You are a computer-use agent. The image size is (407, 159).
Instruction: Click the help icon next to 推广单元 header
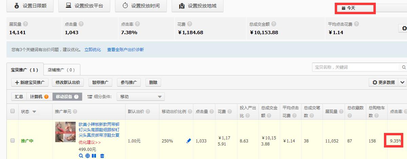(x=75, y=112)
